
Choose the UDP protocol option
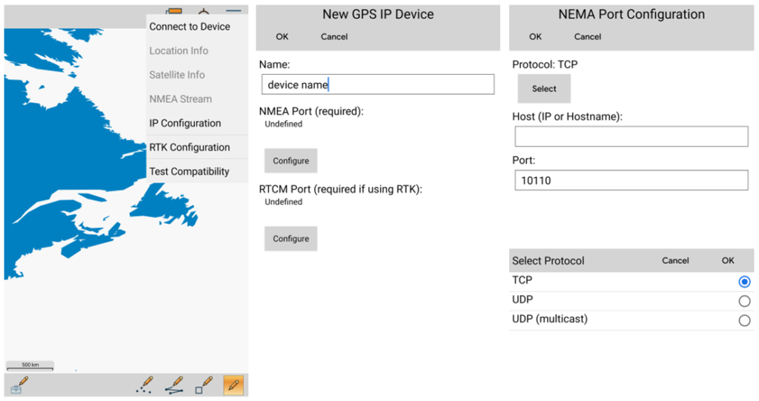pyautogui.click(x=744, y=301)
